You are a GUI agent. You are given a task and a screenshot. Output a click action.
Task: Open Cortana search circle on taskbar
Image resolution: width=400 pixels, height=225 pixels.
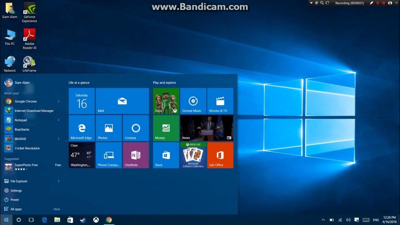coord(18,220)
